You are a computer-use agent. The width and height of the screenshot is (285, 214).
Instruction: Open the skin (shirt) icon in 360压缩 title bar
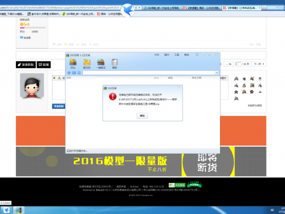click(x=197, y=54)
